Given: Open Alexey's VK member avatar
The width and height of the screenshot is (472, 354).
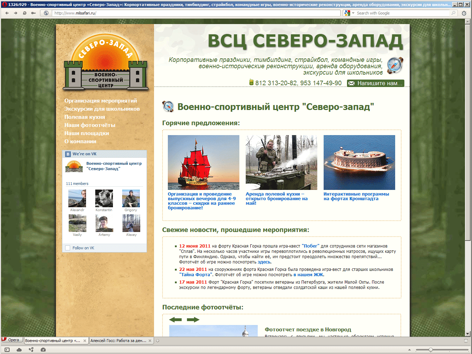Looking at the screenshot, I should [131, 223].
